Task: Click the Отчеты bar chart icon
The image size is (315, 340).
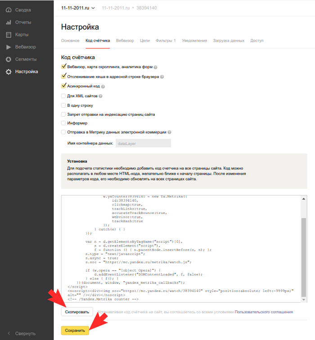Action: tap(9, 23)
